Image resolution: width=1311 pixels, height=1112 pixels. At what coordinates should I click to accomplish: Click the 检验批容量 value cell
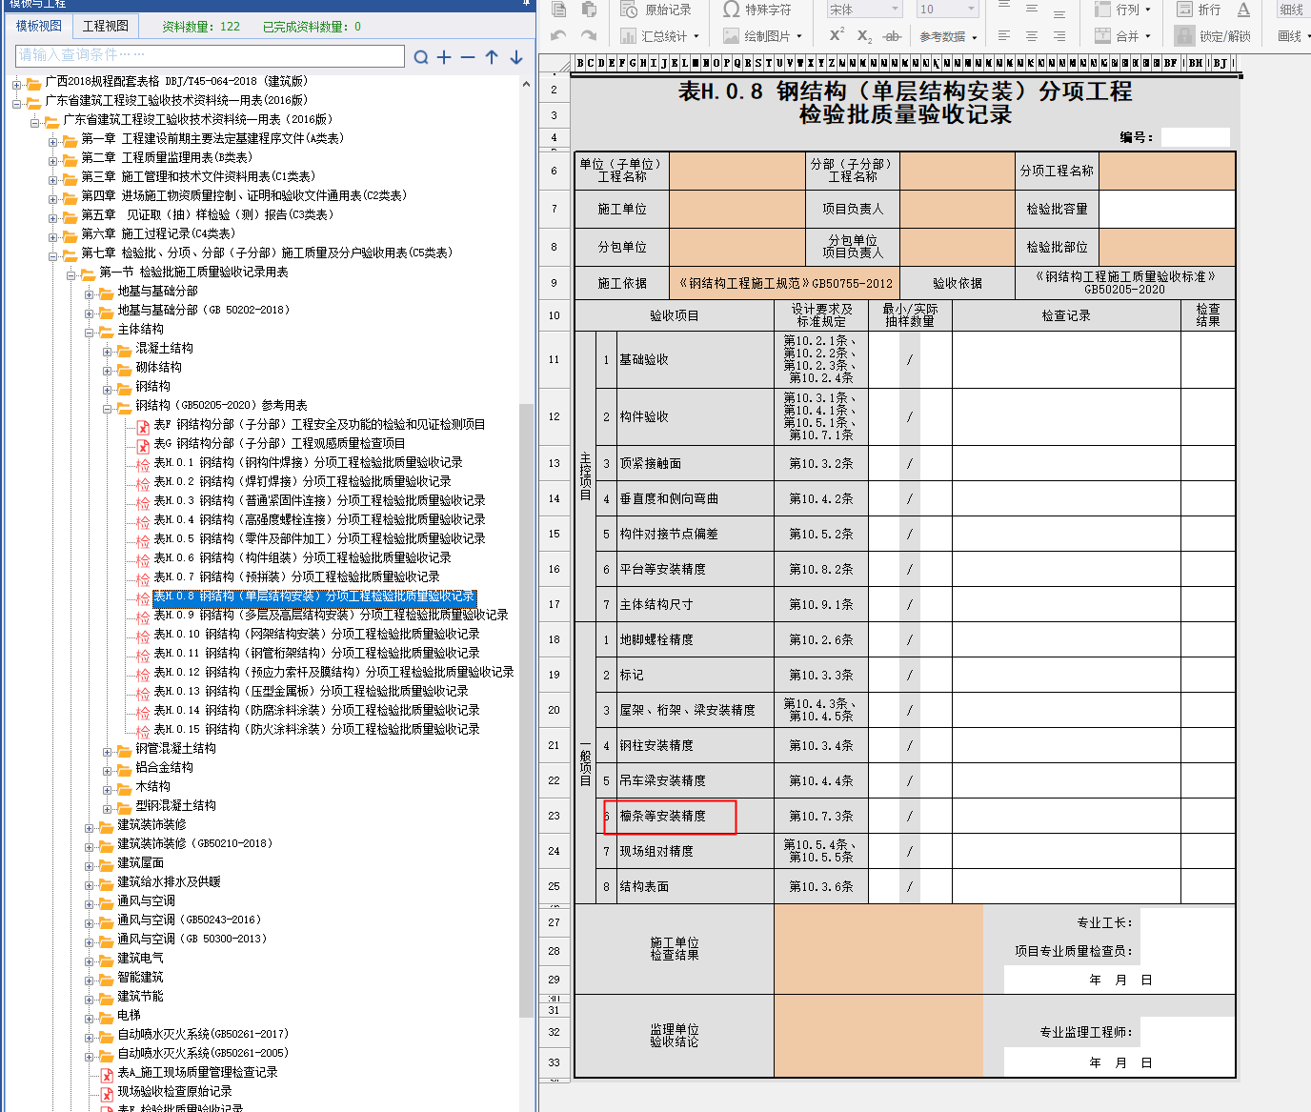[x=1167, y=209]
